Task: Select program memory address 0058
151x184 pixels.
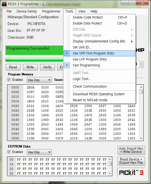Action: coord(15,138)
